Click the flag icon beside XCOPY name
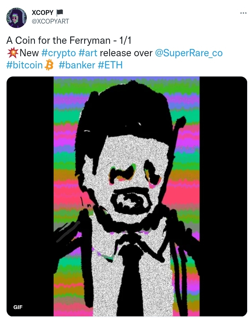This screenshot has height=324, width=252. (x=60, y=13)
